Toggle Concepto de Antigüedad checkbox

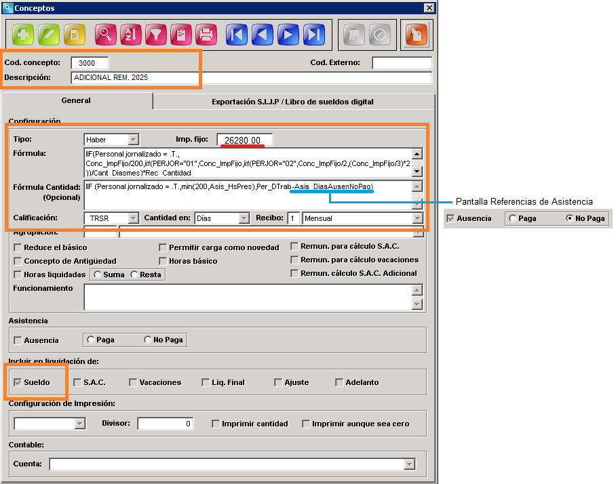pos(18,261)
